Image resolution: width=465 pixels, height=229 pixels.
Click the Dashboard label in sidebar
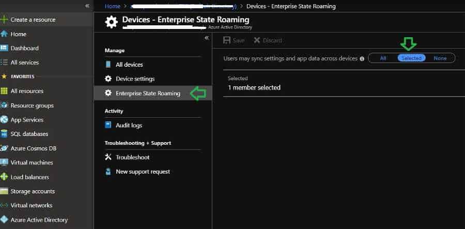click(x=25, y=48)
